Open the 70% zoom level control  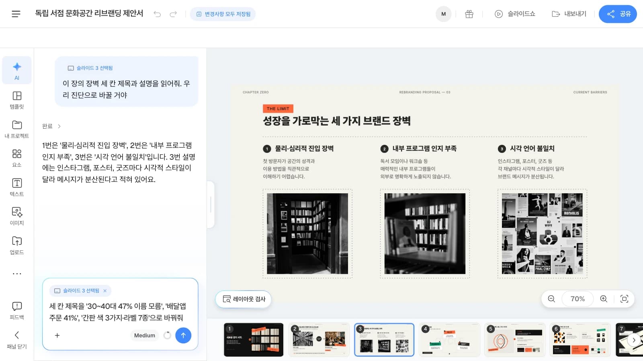coord(577,299)
